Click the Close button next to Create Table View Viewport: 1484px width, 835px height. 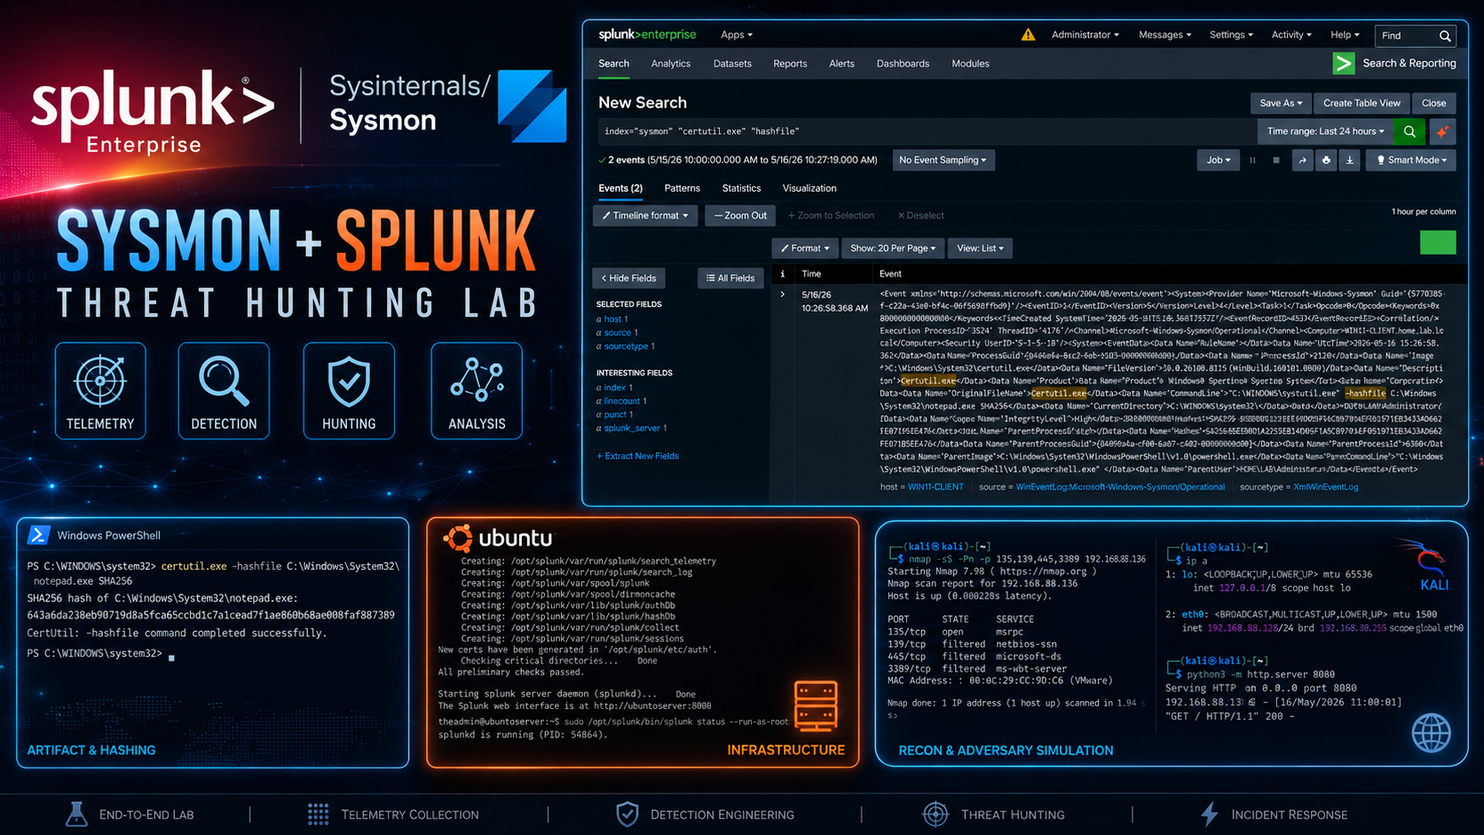1433,103
